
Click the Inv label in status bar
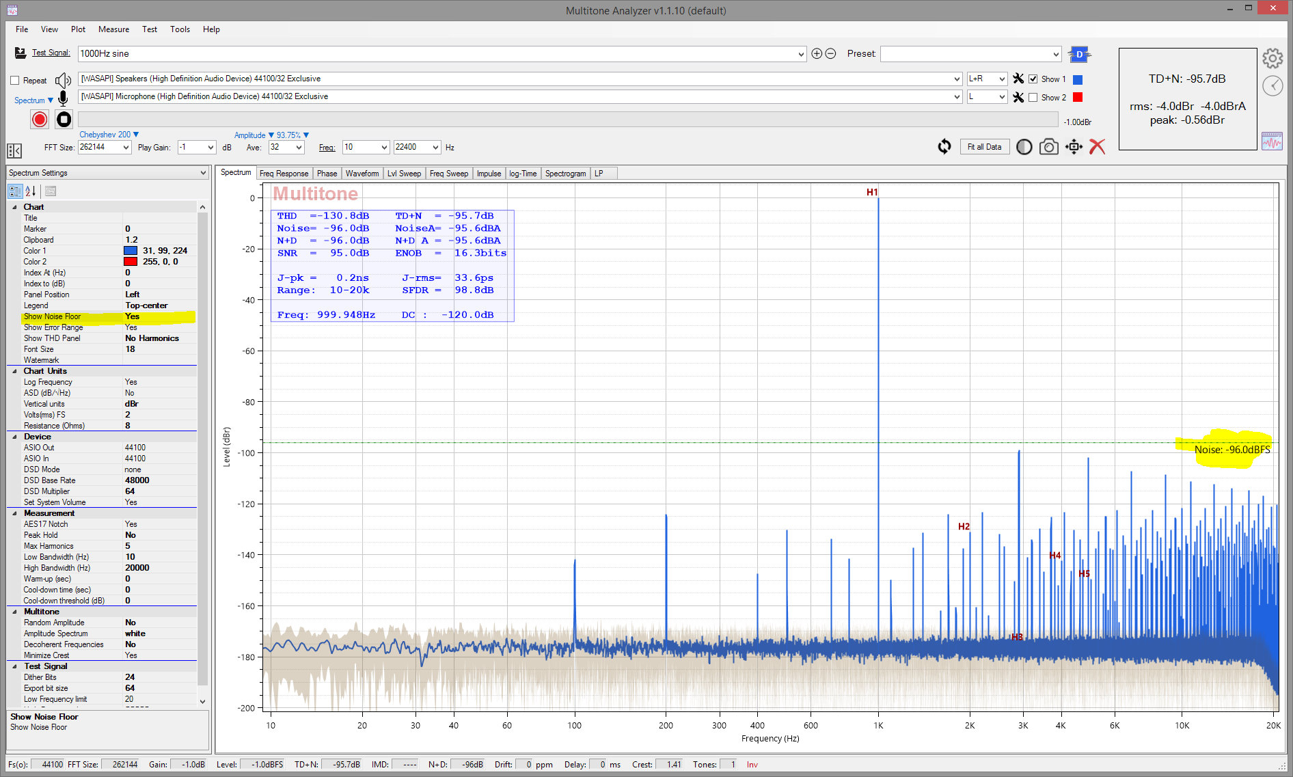(752, 765)
